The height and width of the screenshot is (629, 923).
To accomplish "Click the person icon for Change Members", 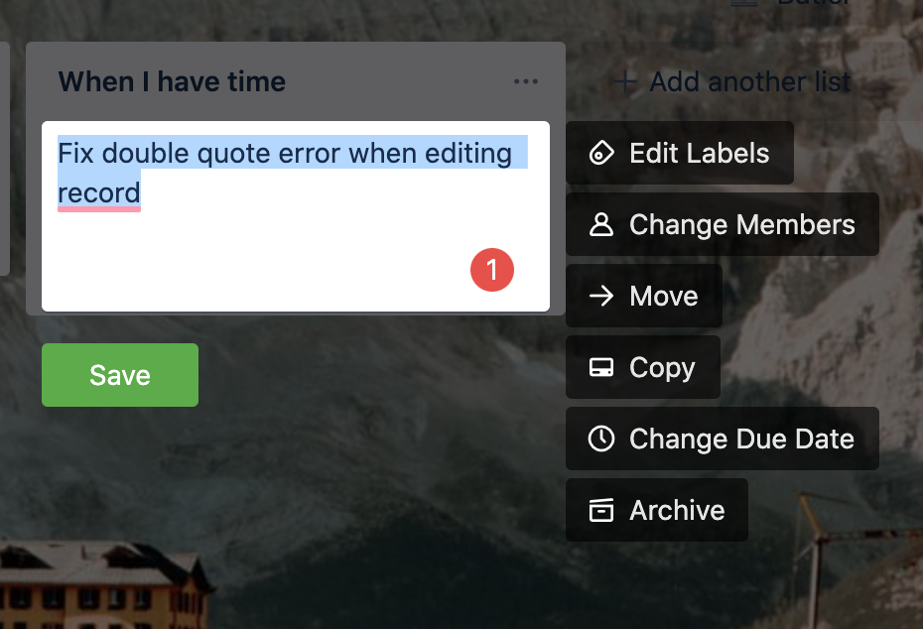I will (601, 224).
